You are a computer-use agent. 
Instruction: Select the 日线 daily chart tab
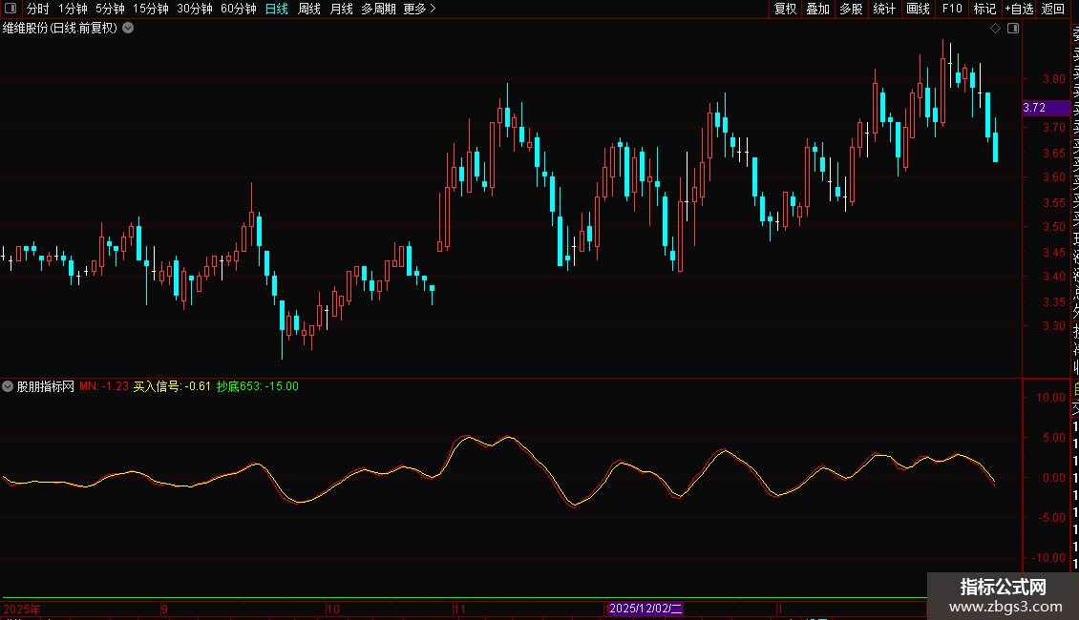click(277, 9)
